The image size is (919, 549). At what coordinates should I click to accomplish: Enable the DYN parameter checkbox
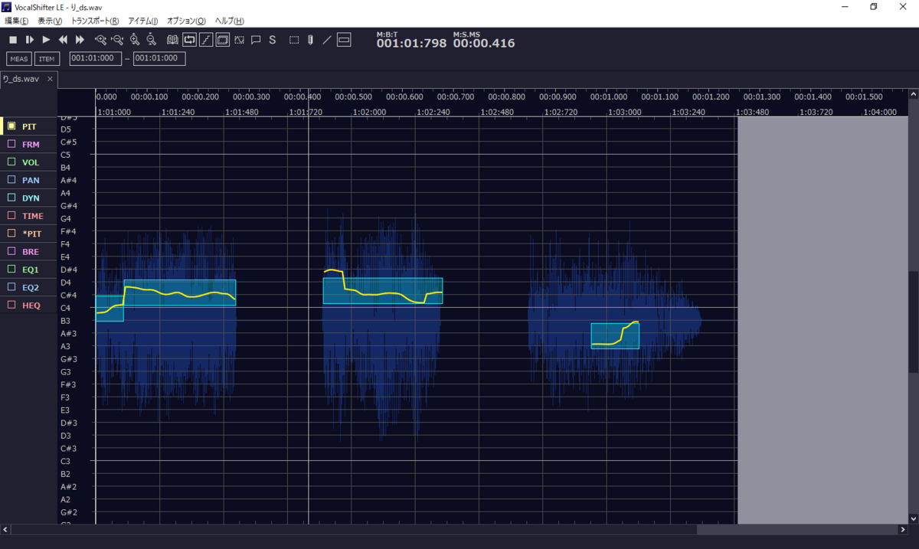(11, 198)
